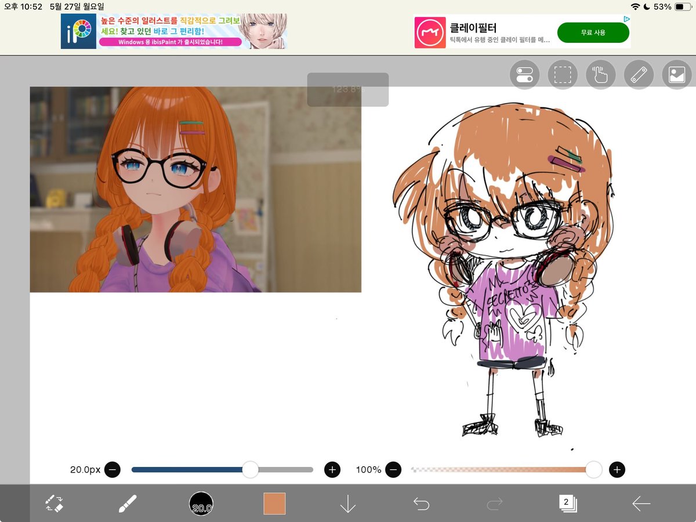Tap the Wi-Fi status icon

click(x=636, y=6)
